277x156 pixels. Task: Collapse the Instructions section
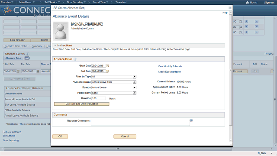click(55, 45)
